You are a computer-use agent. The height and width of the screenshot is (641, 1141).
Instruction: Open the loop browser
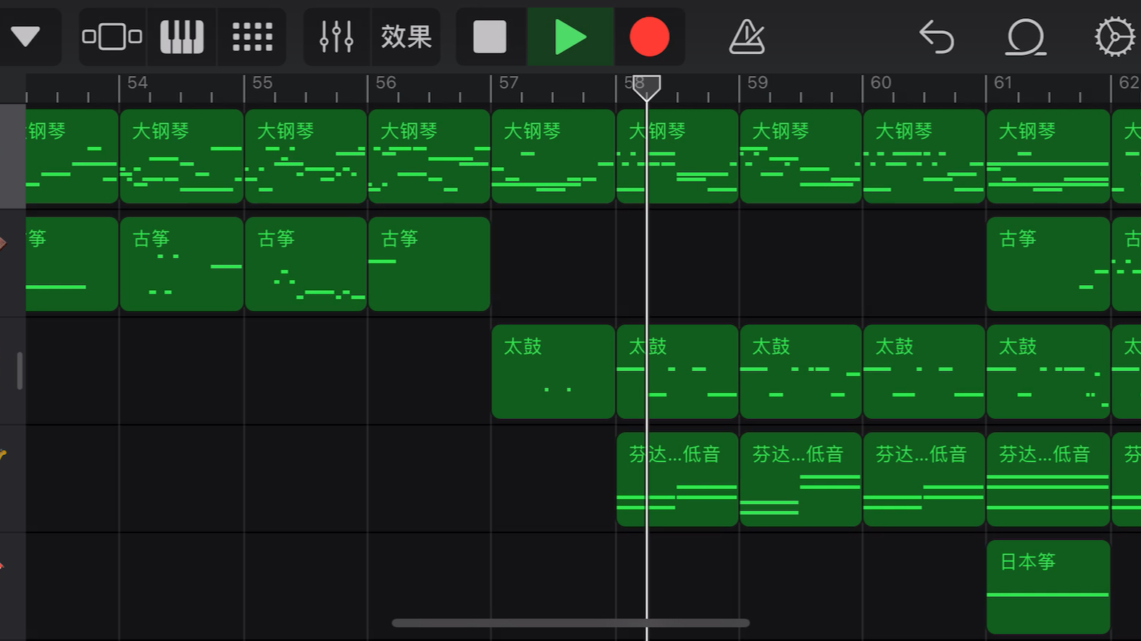(x=1026, y=36)
